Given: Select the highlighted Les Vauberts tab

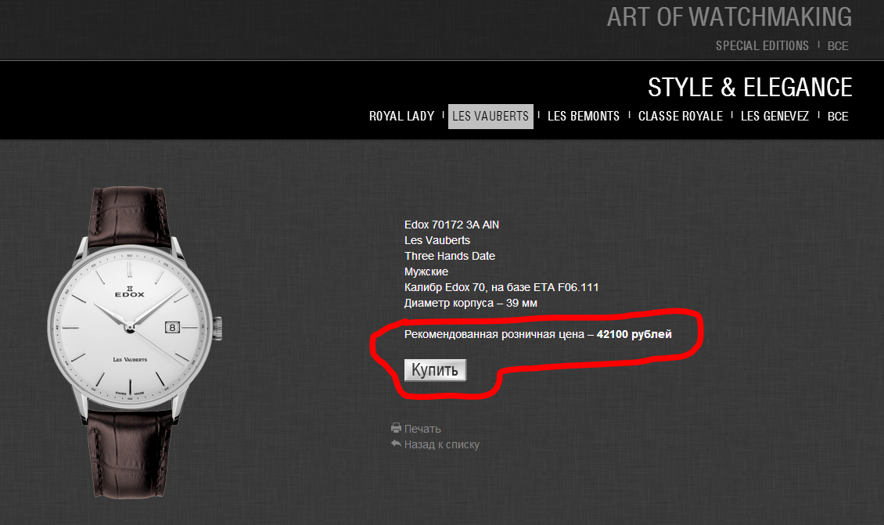Looking at the screenshot, I should pyautogui.click(x=491, y=116).
